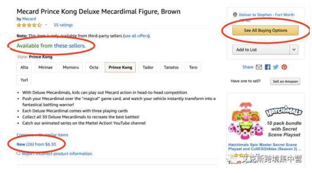Open New (26) from $6.30 link
312x173 pixels.
click(36, 144)
